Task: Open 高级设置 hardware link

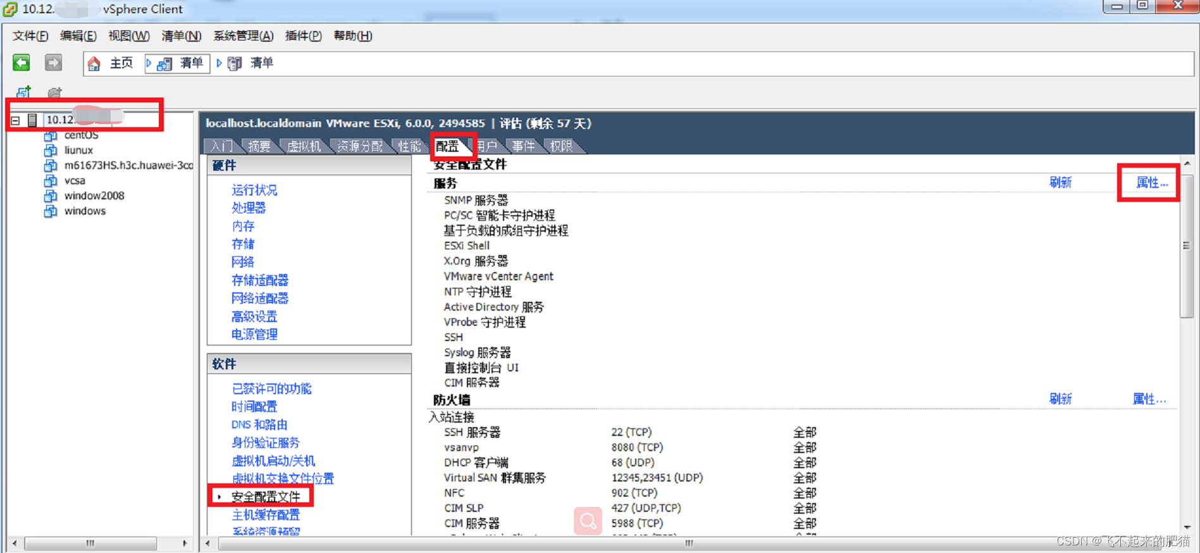Action: [x=254, y=316]
